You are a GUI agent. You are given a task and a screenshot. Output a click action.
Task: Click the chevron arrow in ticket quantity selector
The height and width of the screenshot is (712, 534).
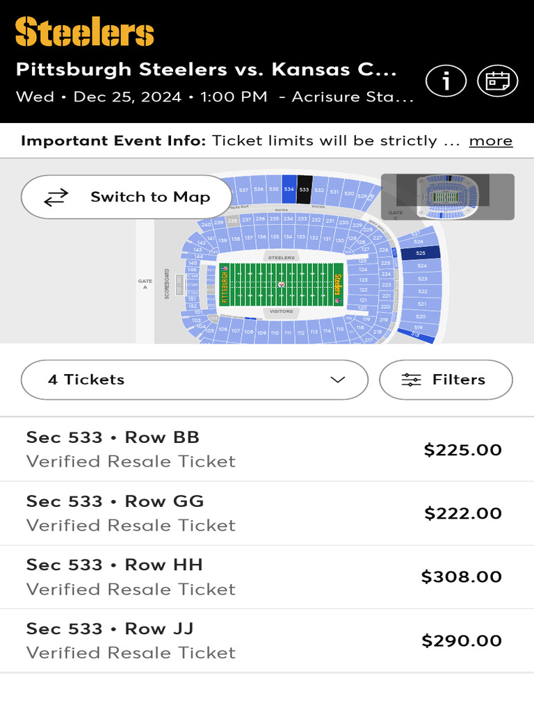(338, 380)
